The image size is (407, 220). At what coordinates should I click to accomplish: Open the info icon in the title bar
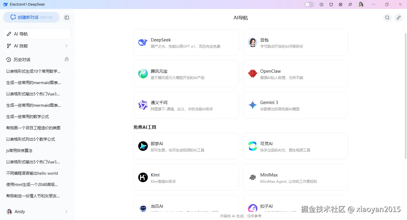321,4
